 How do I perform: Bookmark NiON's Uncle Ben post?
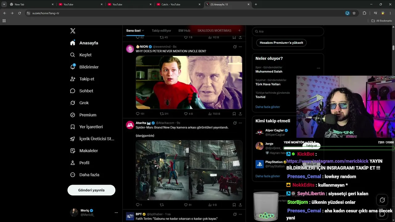[x=234, y=114]
